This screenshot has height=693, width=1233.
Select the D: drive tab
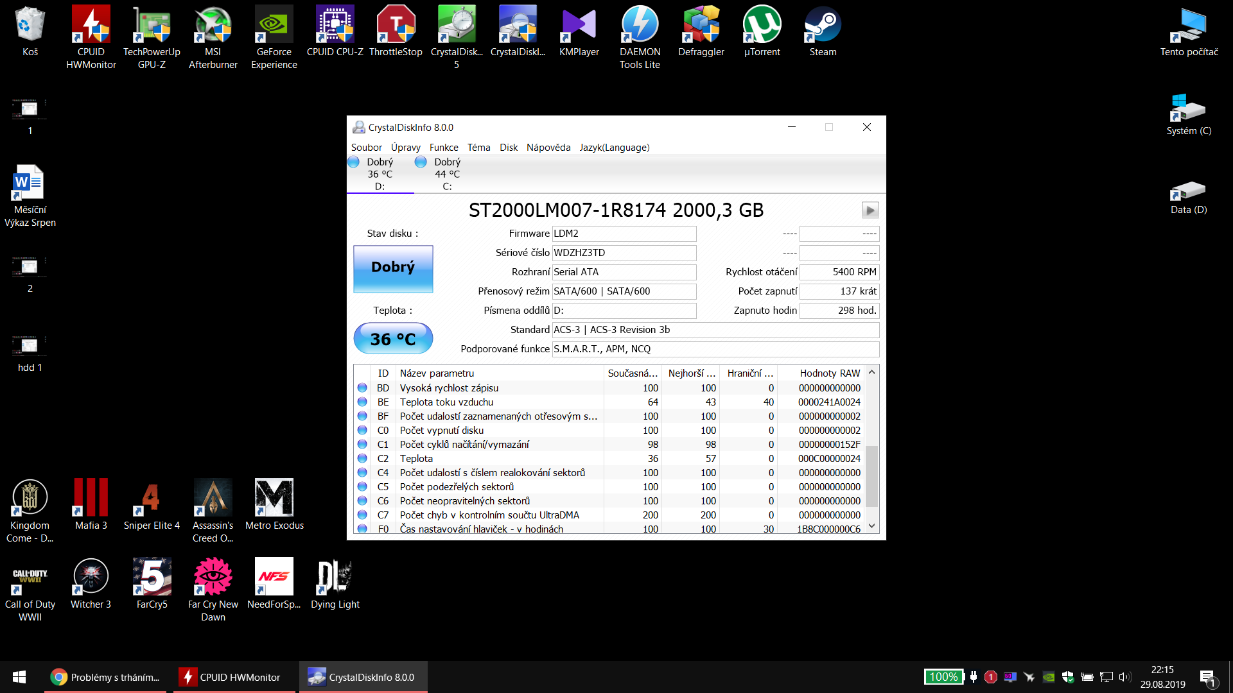pos(379,174)
